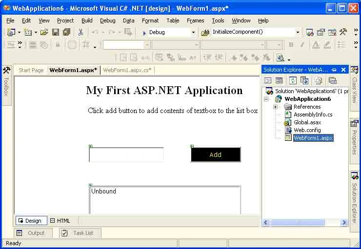361x249 pixels.
Task: Open the Project menu
Action: (65, 20)
